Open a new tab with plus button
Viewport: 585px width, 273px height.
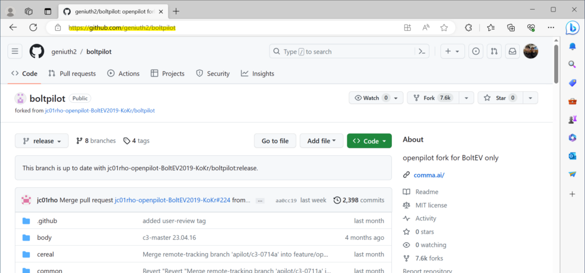(176, 11)
